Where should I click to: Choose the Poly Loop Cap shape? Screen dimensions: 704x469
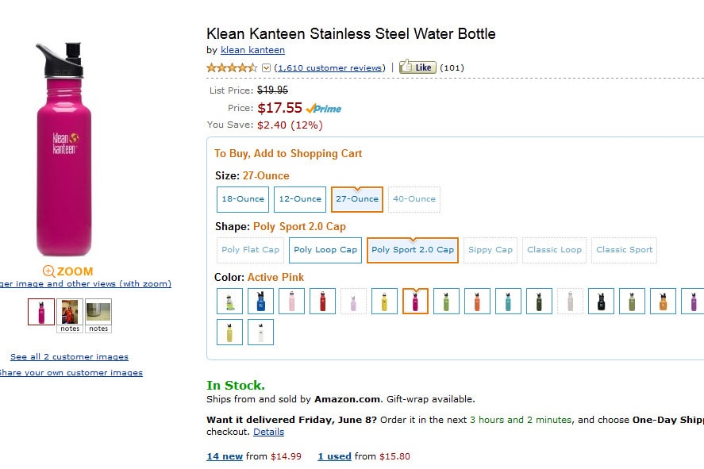(325, 250)
